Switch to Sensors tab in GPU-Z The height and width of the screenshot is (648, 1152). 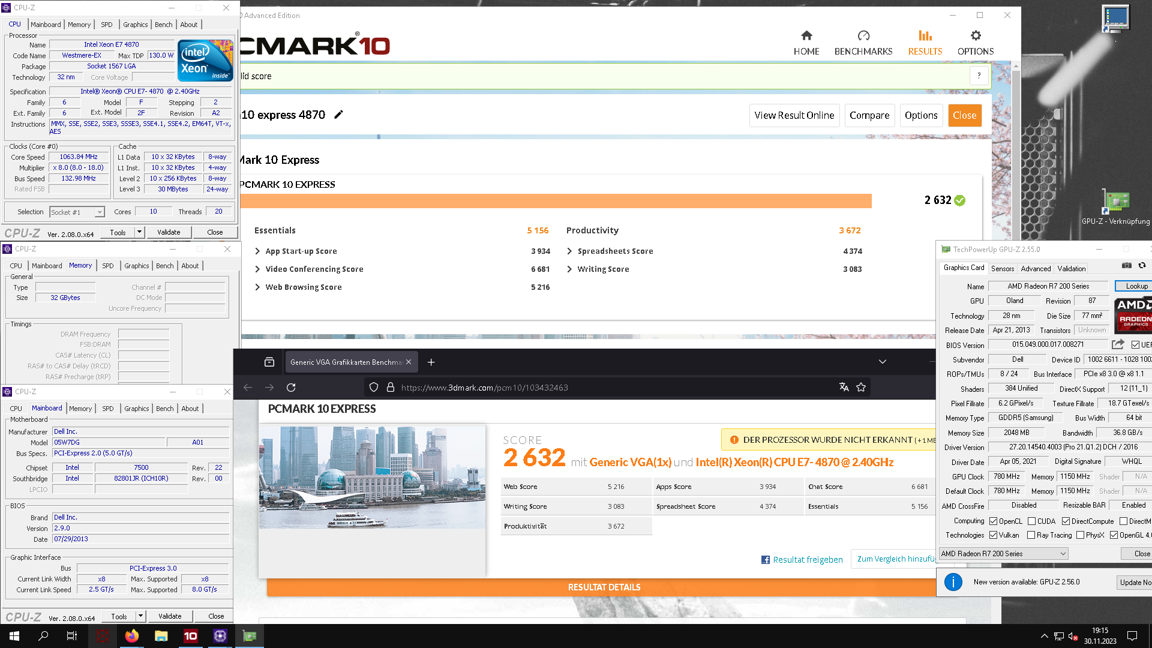1002,269
